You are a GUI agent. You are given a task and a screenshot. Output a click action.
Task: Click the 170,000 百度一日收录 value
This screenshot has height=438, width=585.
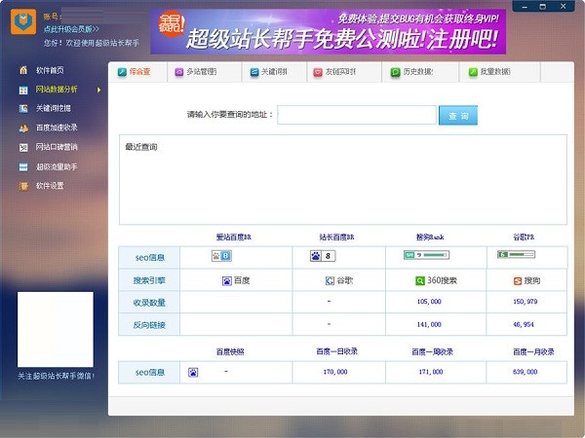click(335, 372)
